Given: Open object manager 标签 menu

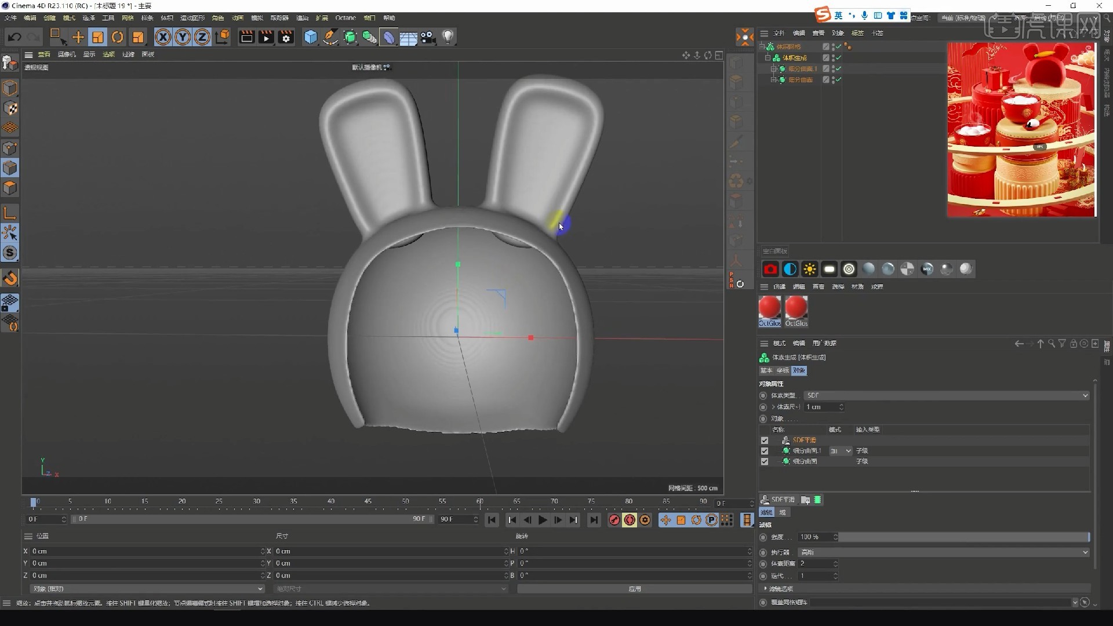Looking at the screenshot, I should (x=857, y=33).
